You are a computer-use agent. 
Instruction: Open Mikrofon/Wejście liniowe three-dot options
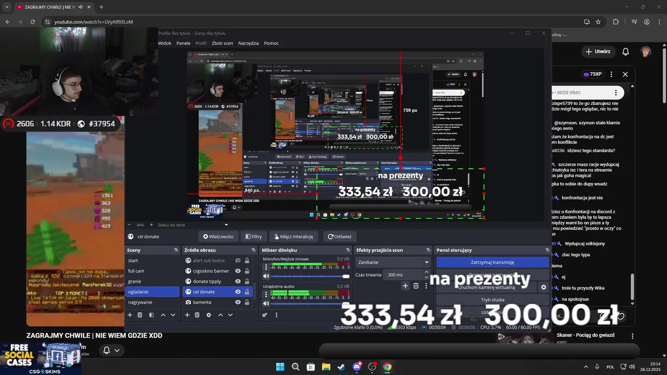click(x=266, y=267)
